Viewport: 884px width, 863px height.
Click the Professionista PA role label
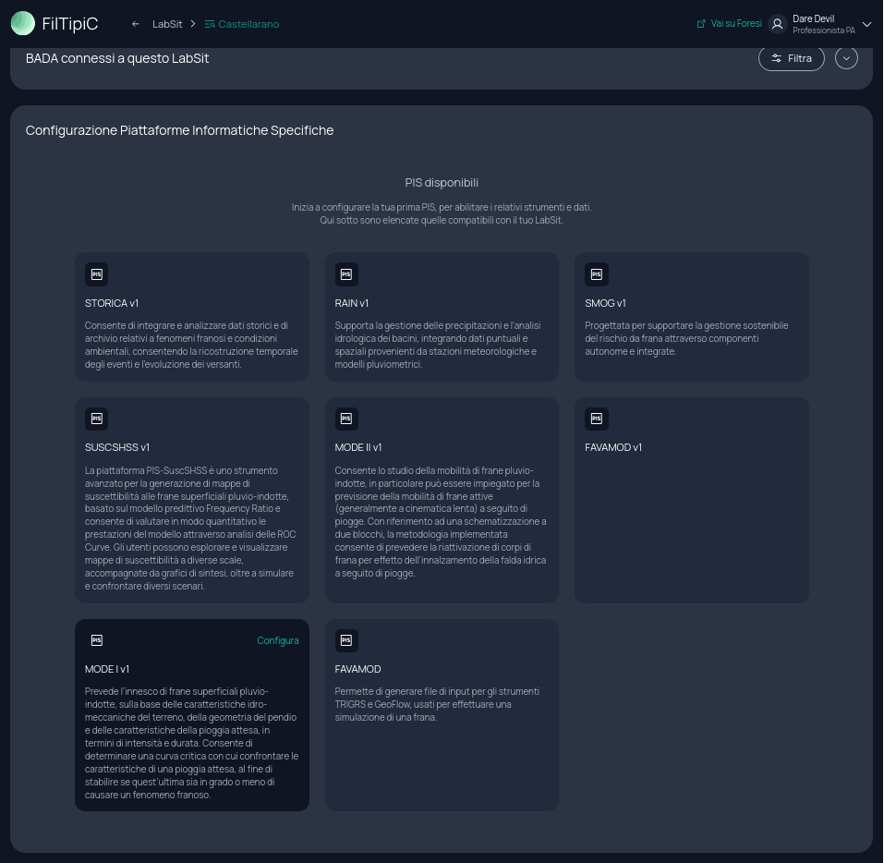click(x=824, y=30)
